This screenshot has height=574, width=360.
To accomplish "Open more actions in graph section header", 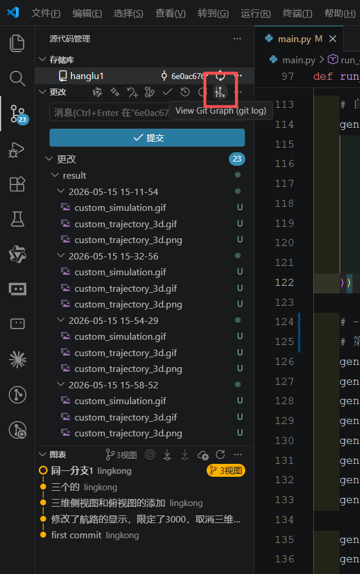I will tap(238, 455).
